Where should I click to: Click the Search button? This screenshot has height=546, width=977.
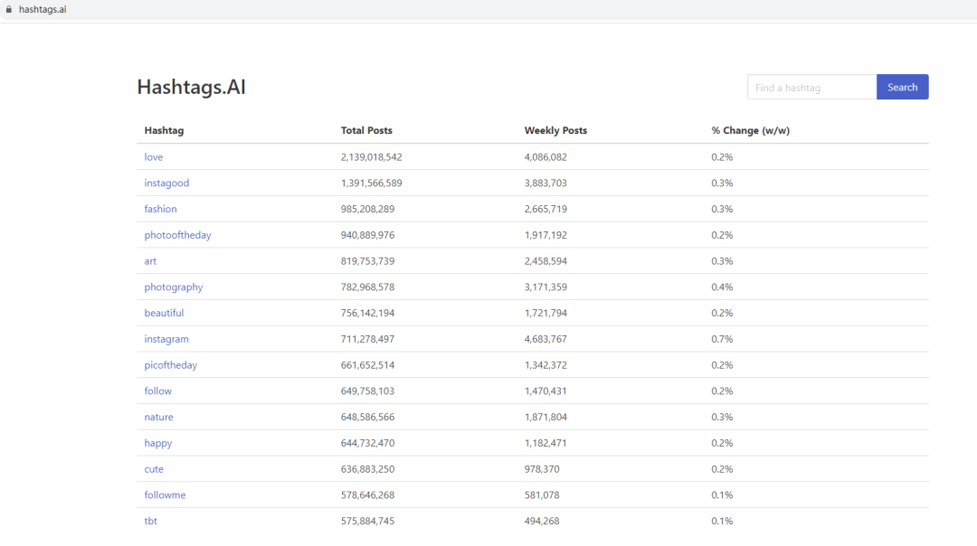902,87
